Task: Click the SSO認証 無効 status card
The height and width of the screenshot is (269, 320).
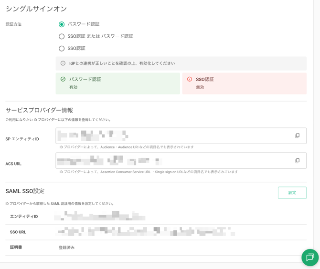Action: tap(244, 83)
